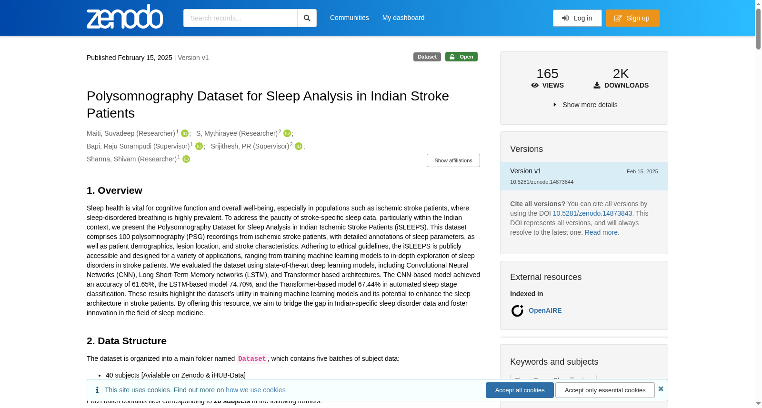Open how we use cookies link
Viewport: 762px width, 408px height.
click(x=256, y=390)
